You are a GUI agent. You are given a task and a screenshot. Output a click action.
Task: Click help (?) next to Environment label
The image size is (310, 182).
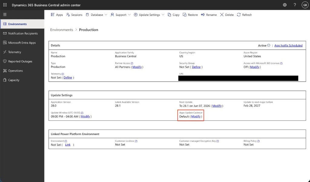tap(66, 141)
